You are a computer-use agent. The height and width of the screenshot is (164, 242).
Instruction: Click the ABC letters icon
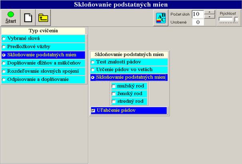pos(161,18)
